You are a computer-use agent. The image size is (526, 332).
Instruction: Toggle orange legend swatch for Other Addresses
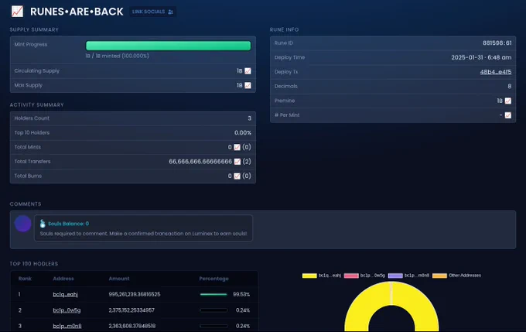[x=439, y=276]
